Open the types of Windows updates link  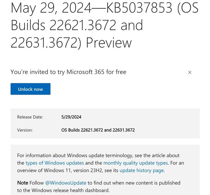coord(55,163)
